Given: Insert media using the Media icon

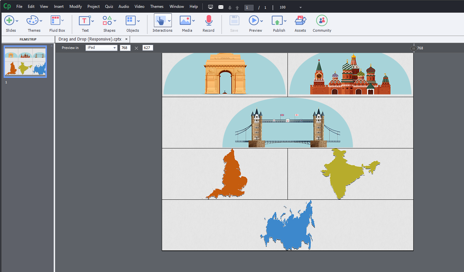Looking at the screenshot, I should (x=185, y=21).
